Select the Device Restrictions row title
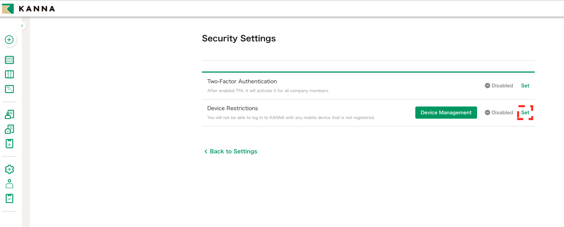 [232, 108]
